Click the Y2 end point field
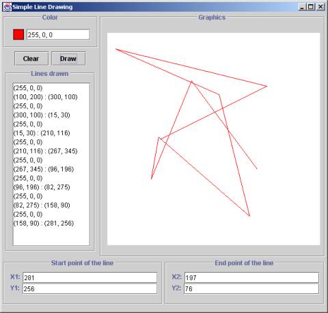 click(251, 288)
